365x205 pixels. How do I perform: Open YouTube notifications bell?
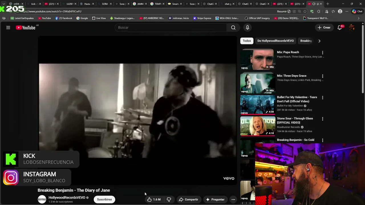coord(340,28)
